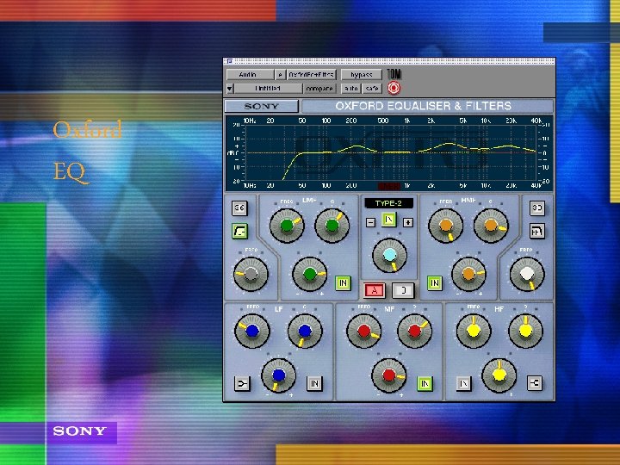
Task: Click the Oxford EQ slide title
Action: 87,151
